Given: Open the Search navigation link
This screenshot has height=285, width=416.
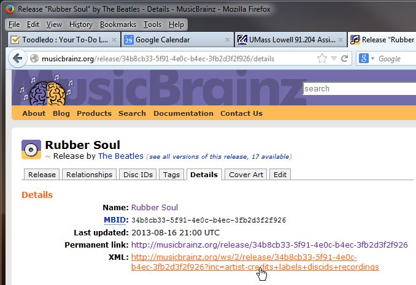Looking at the screenshot, I should tap(132, 113).
